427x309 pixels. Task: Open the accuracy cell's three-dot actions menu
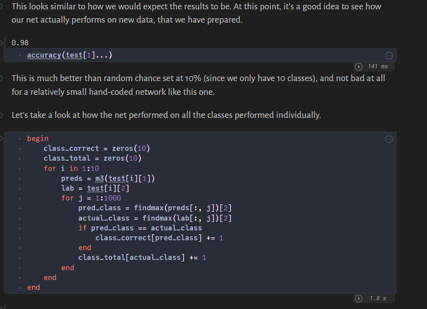389,56
